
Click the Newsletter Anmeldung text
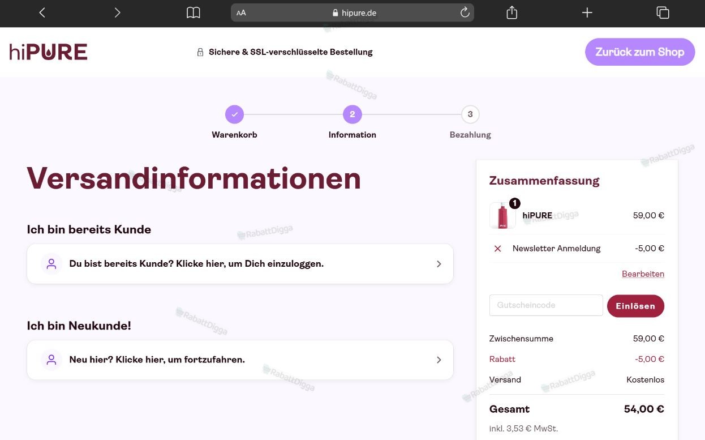(x=556, y=248)
